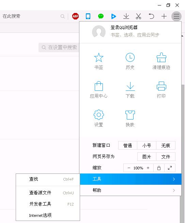Open the ABP ad blocker extension

75,16
